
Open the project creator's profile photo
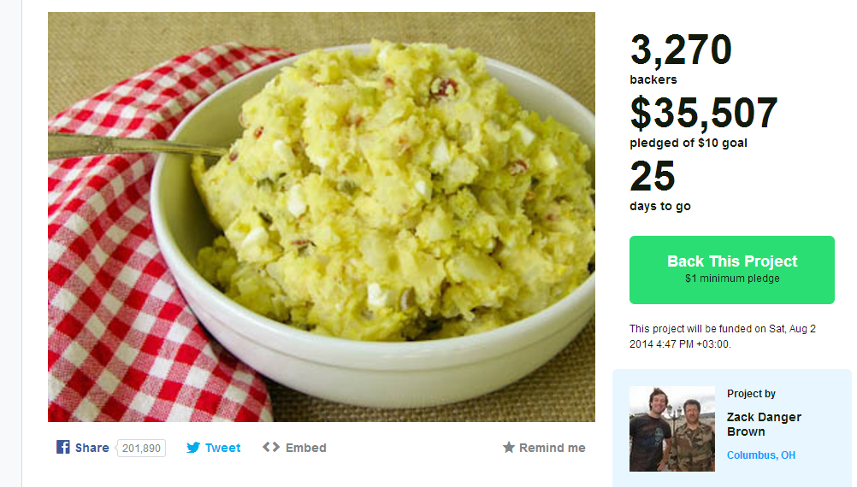tap(672, 429)
